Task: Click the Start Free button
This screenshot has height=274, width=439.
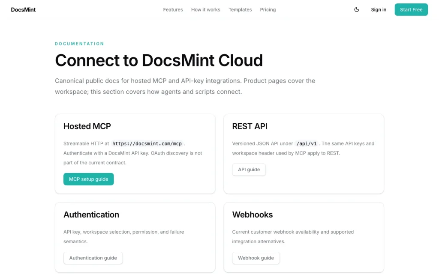Action: [x=411, y=9]
